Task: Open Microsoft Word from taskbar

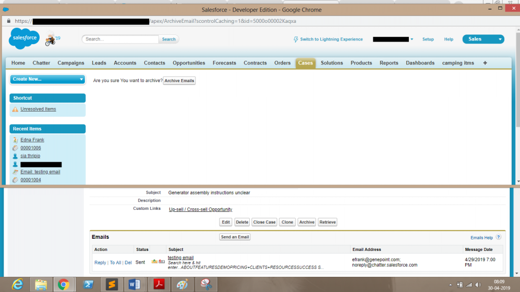Action: (134, 284)
